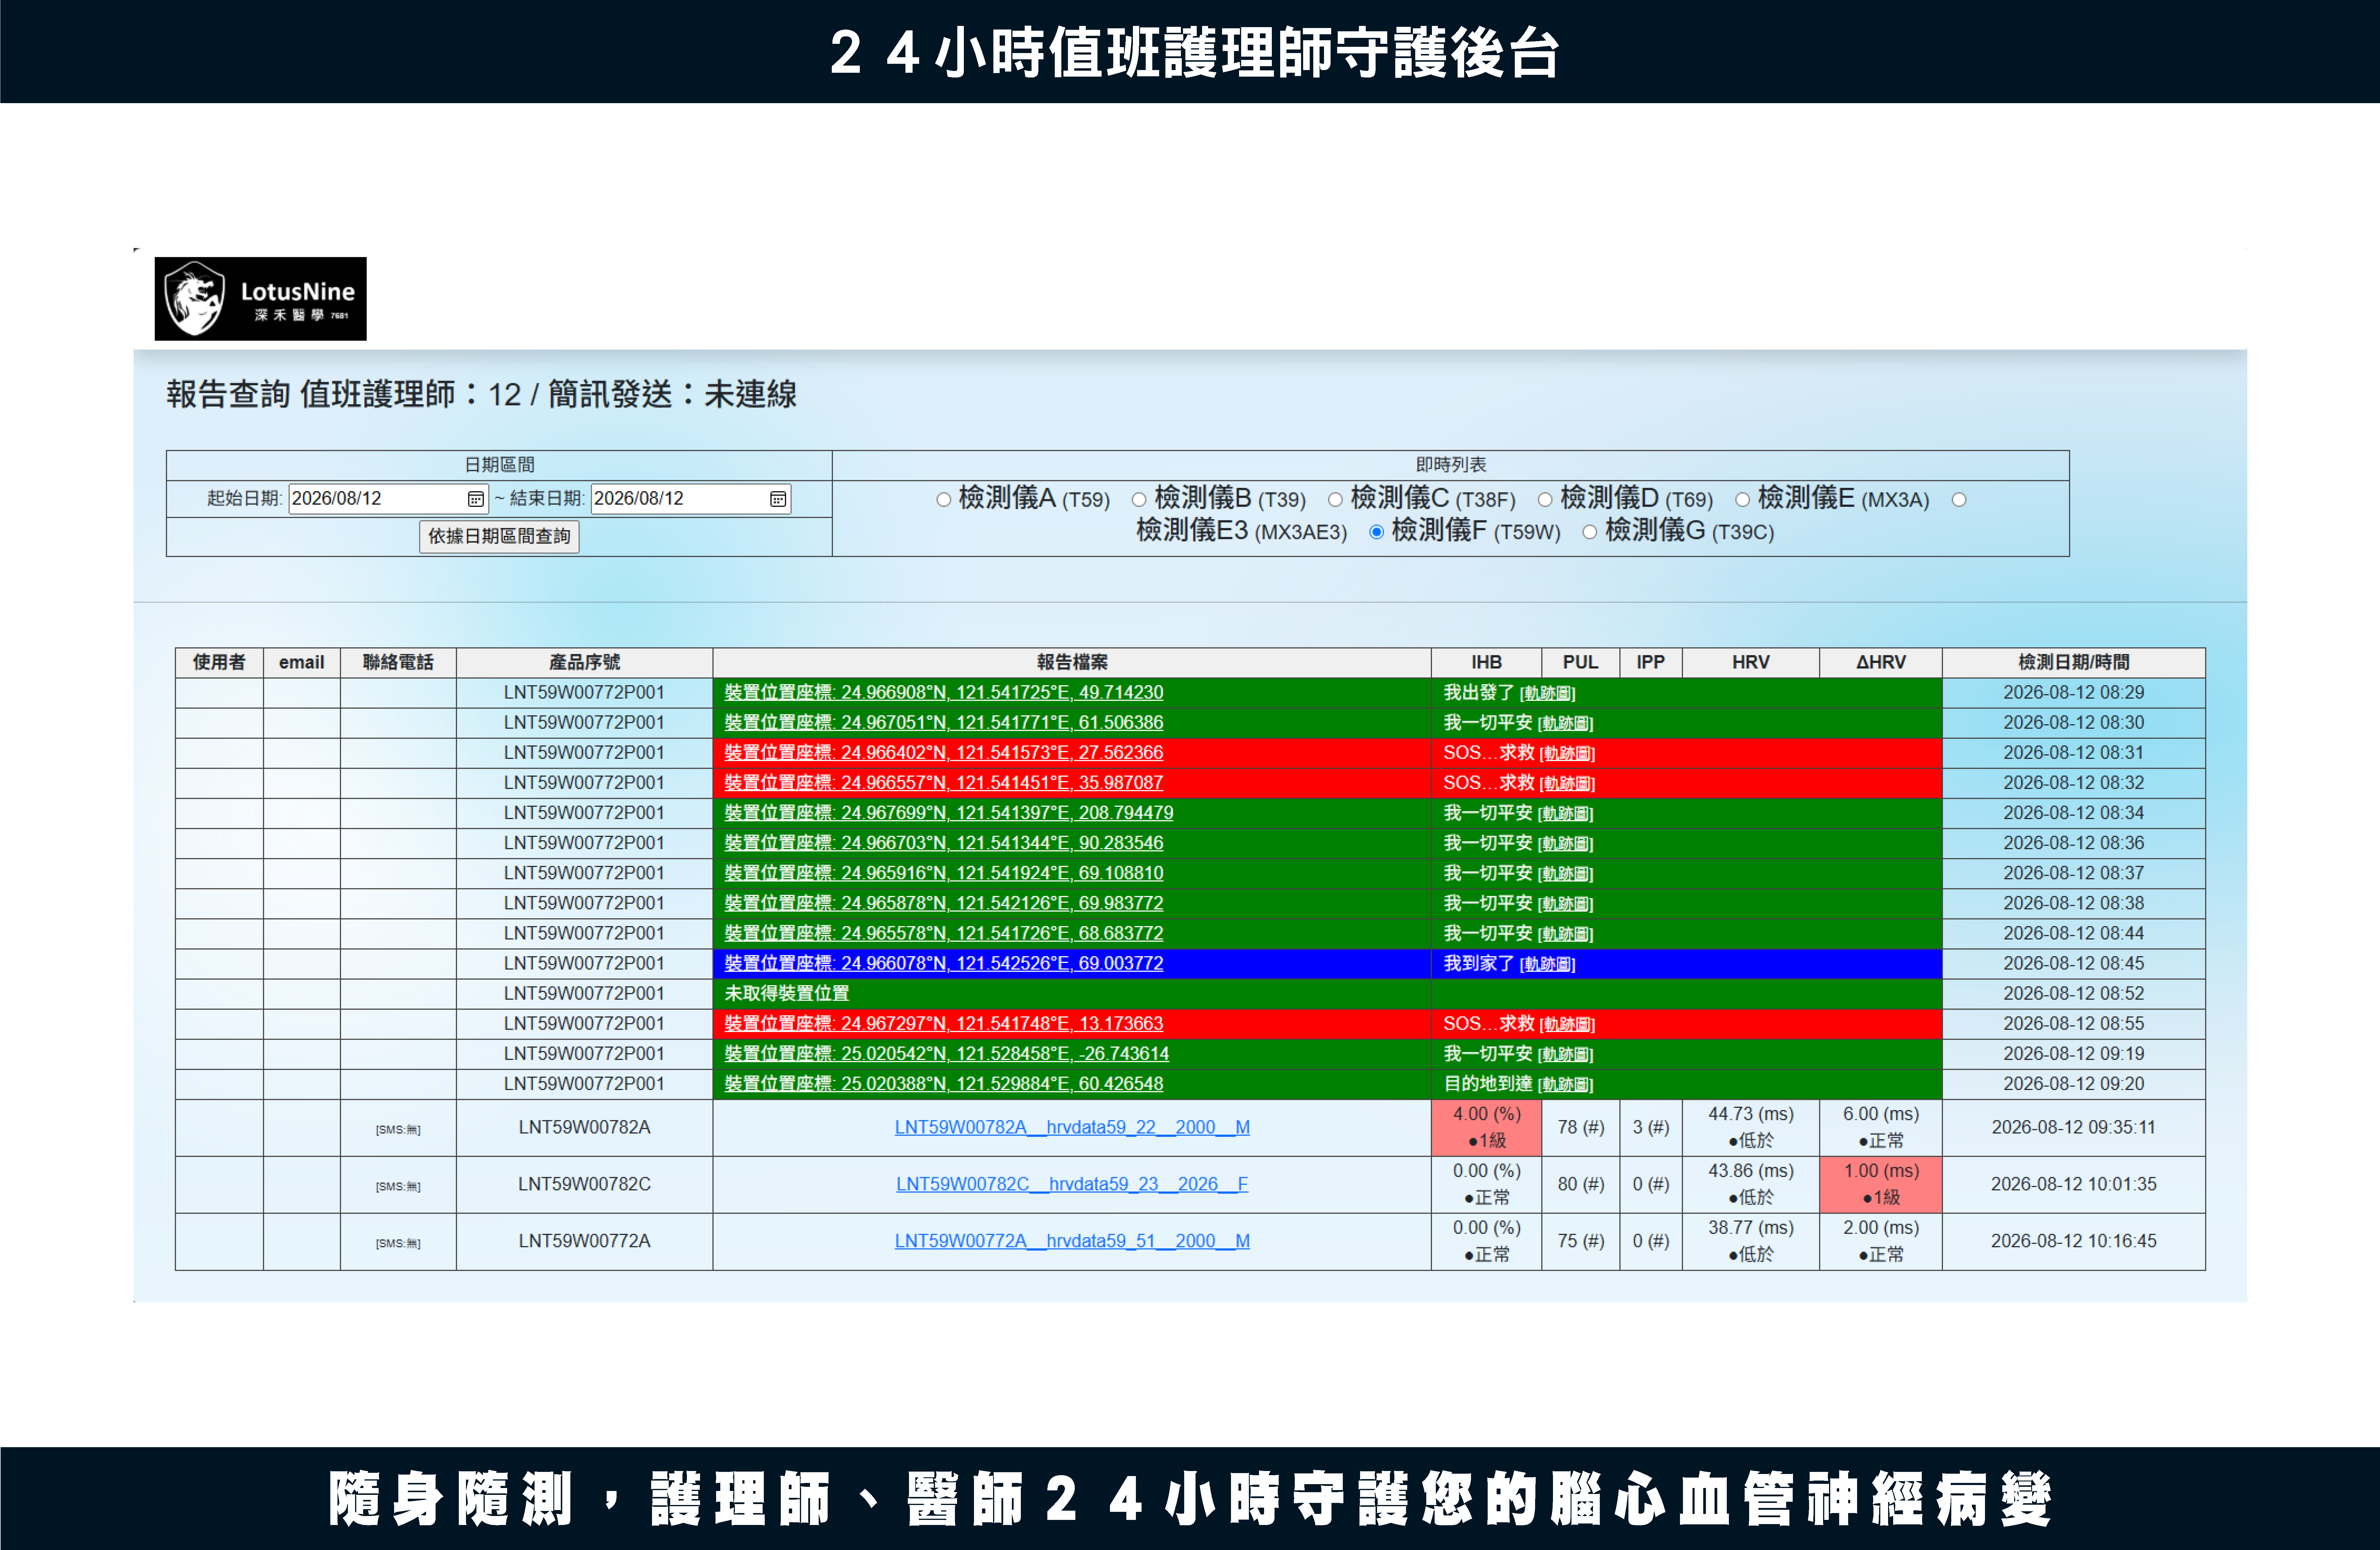Click the 報告檔案 column header
This screenshot has height=1550, width=2380.
pos(1072,663)
